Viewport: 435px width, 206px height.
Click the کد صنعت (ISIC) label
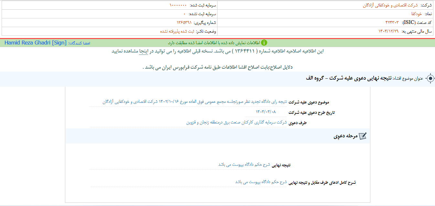416,23
